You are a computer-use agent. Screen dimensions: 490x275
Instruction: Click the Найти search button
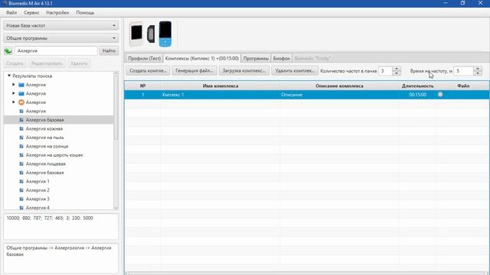(x=109, y=50)
